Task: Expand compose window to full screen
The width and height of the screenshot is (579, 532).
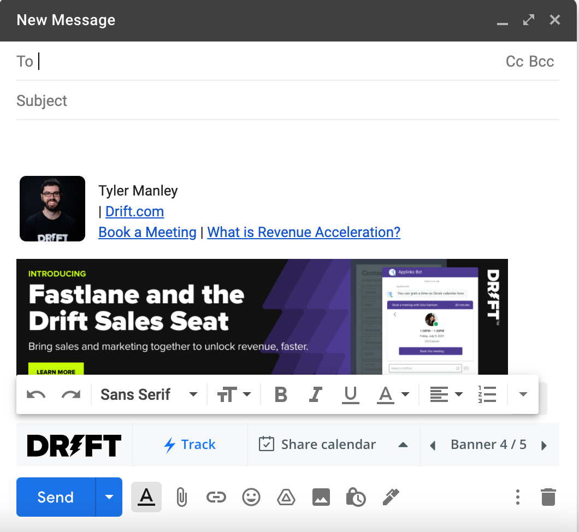Action: 528,20
